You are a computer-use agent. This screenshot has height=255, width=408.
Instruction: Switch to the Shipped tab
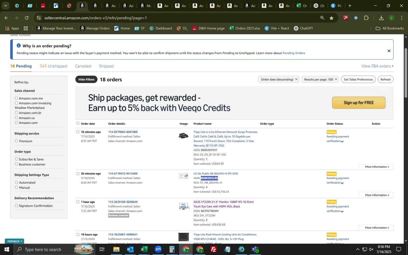click(106, 66)
